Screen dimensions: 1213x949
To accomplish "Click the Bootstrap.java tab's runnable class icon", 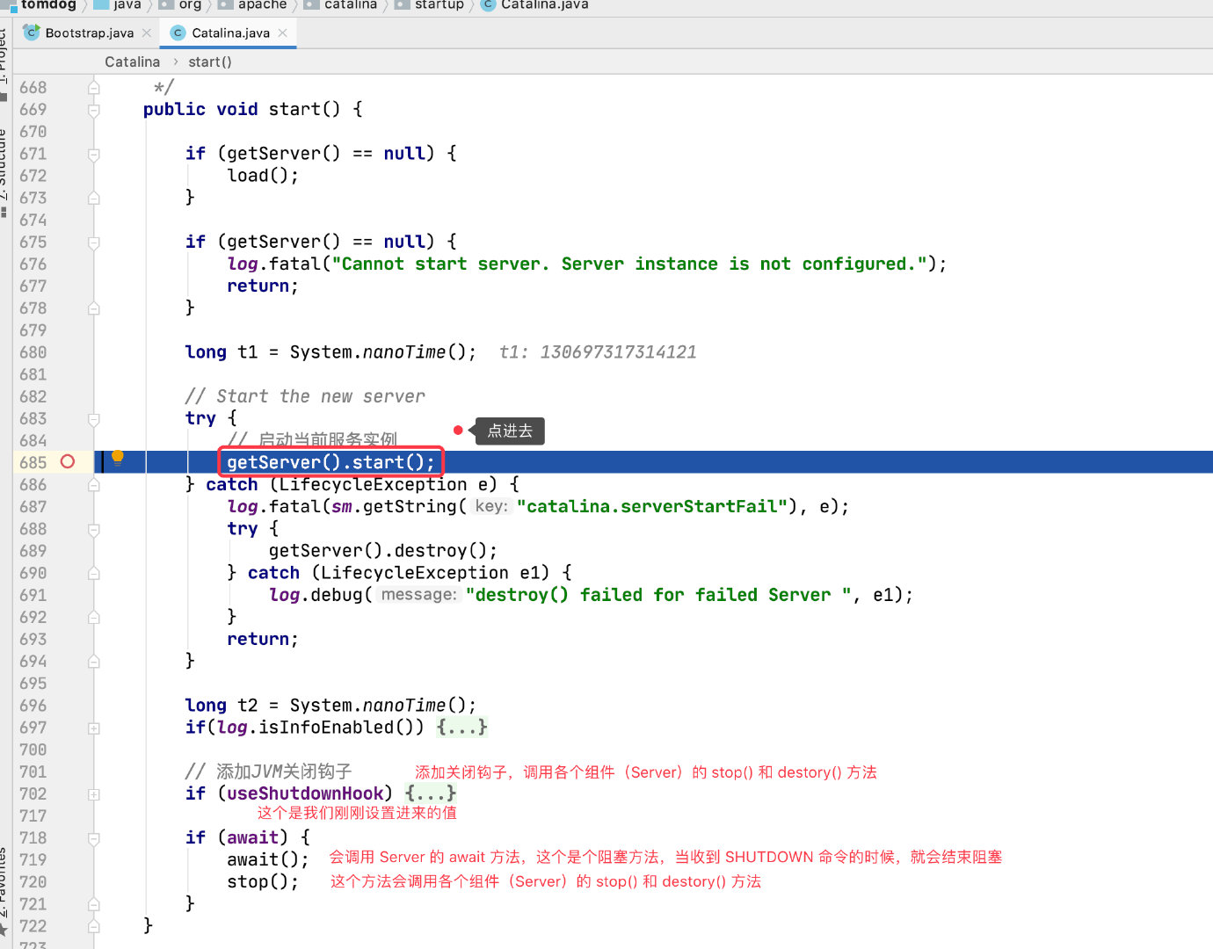I will pos(32,33).
